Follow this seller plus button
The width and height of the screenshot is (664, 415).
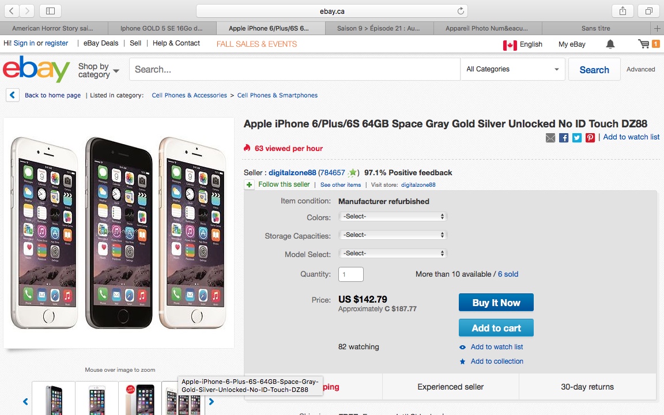click(249, 185)
